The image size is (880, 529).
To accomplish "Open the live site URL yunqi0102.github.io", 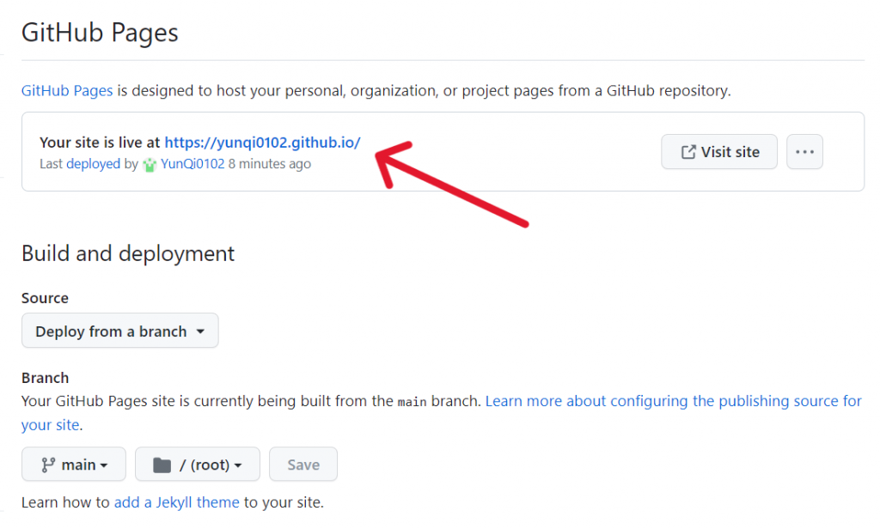I will 262,143.
